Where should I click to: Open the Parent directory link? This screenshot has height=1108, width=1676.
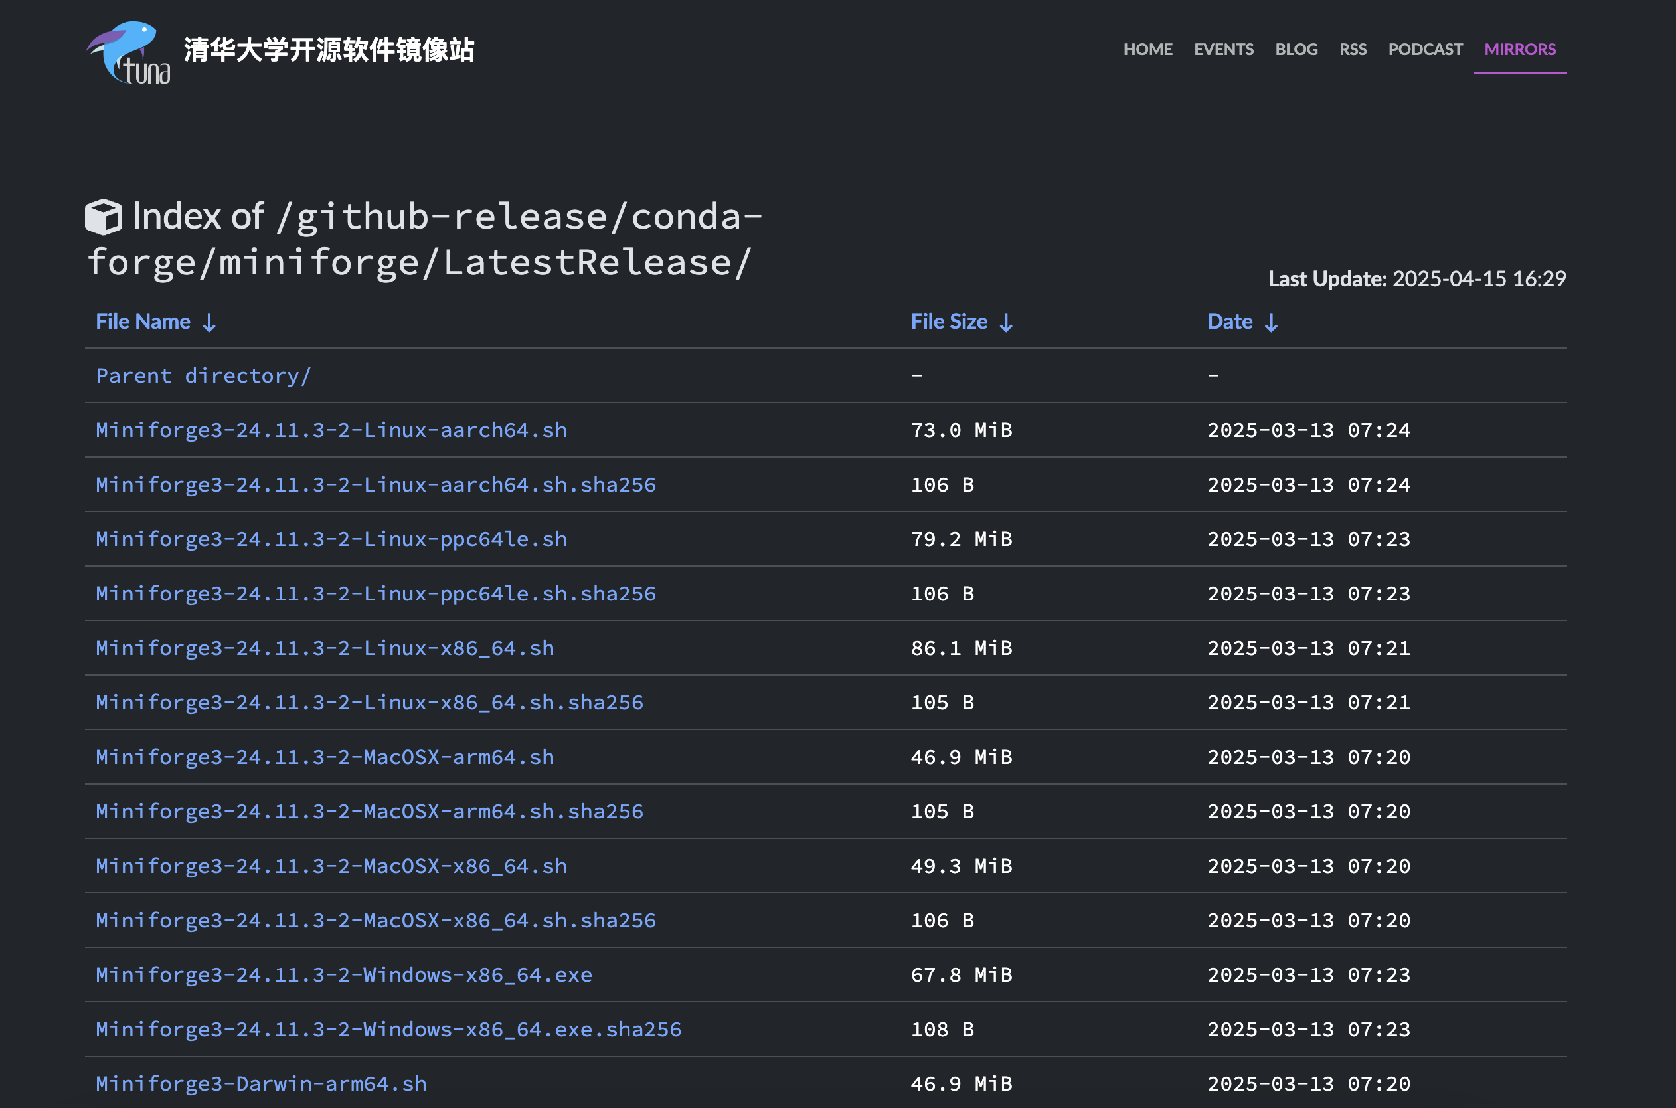click(x=203, y=375)
